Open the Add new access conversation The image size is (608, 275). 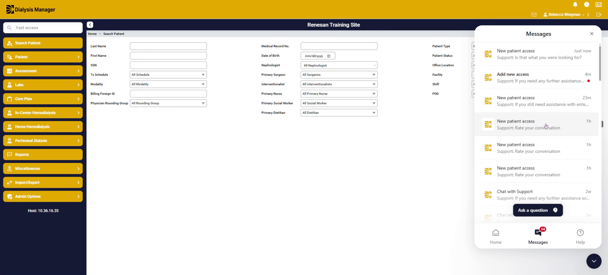pyautogui.click(x=537, y=78)
